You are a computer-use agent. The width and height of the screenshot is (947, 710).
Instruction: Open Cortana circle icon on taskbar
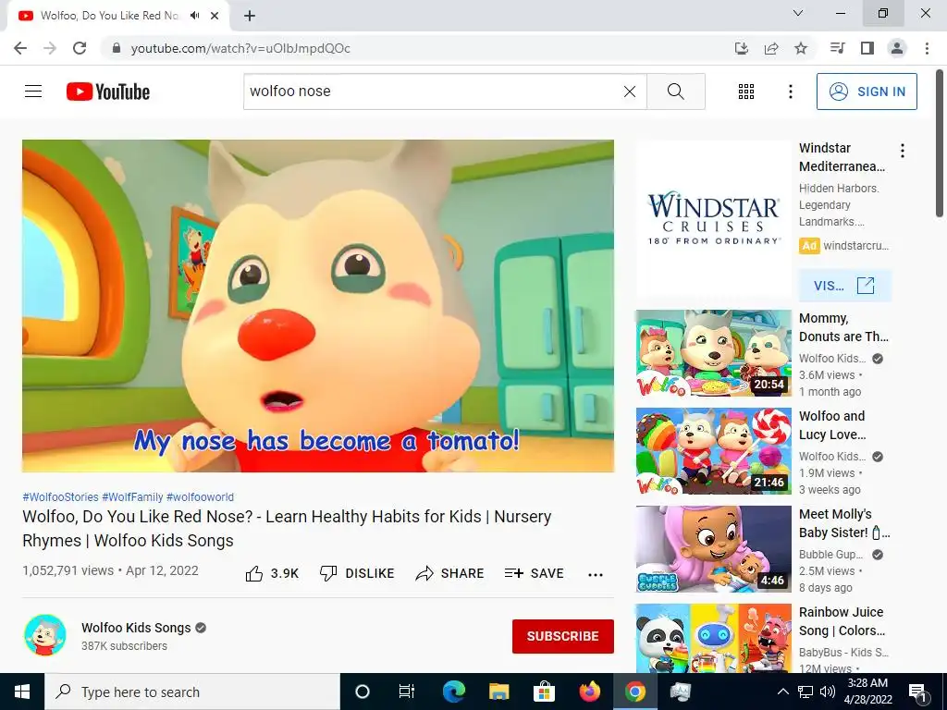[x=363, y=692]
